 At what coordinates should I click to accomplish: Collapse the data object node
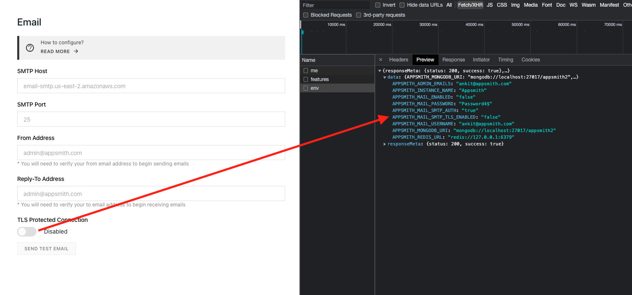[x=385, y=77]
